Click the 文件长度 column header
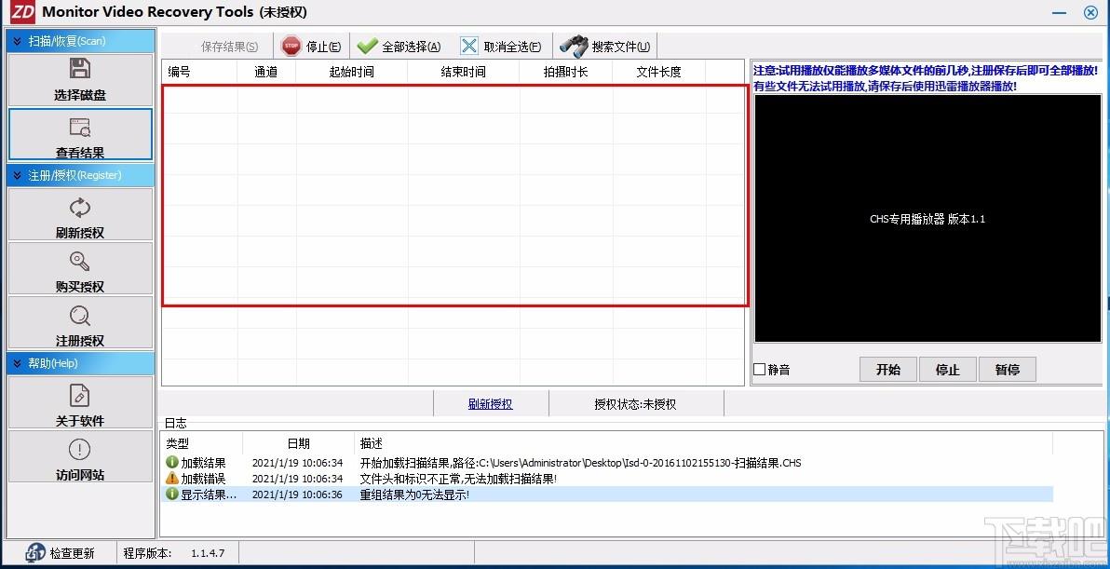Screen dimensions: 1110x569 [x=659, y=72]
